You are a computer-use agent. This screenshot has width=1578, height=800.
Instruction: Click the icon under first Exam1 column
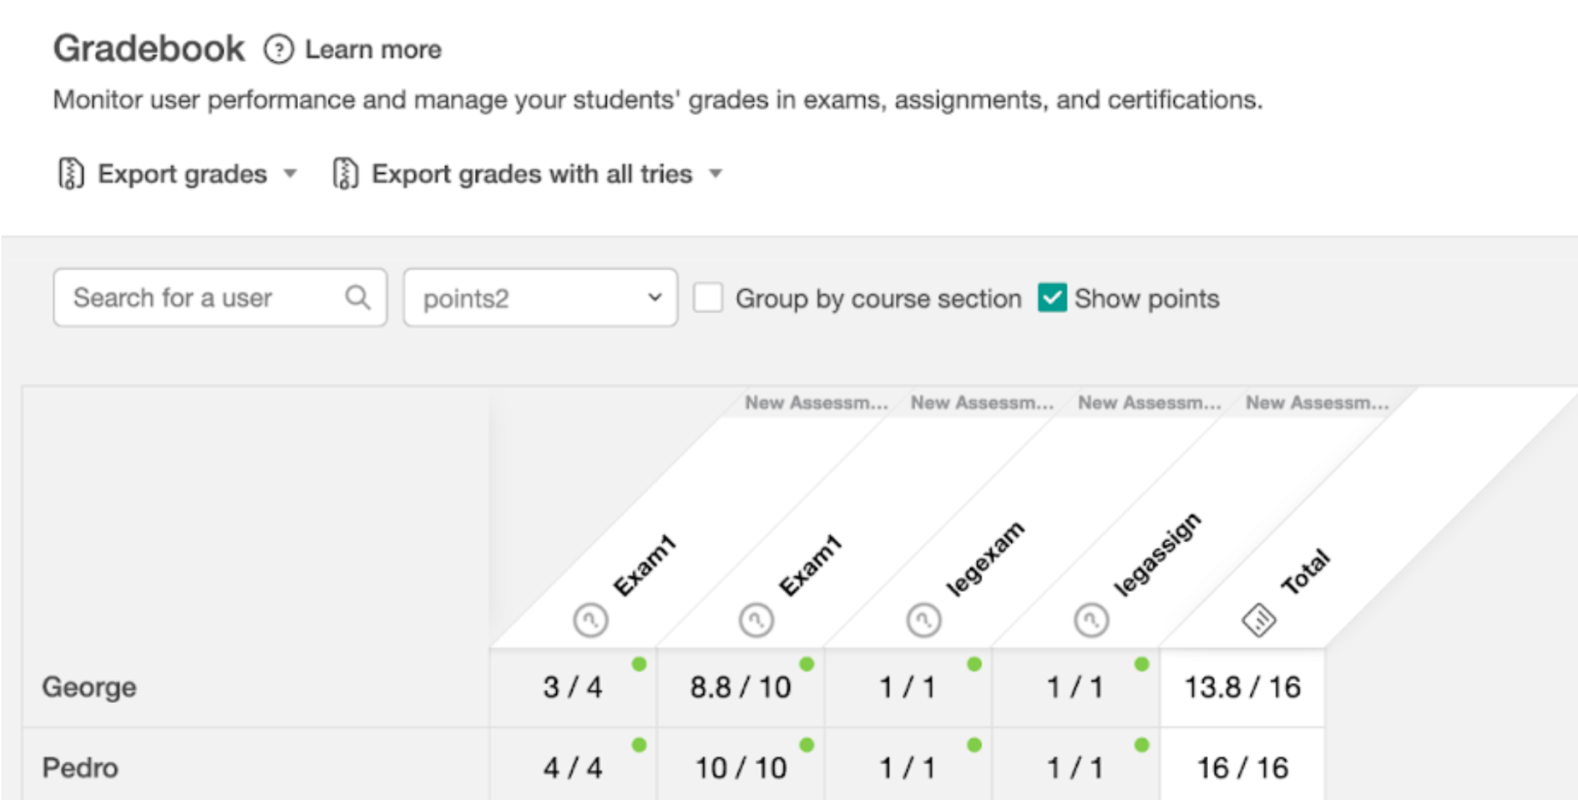tap(590, 620)
